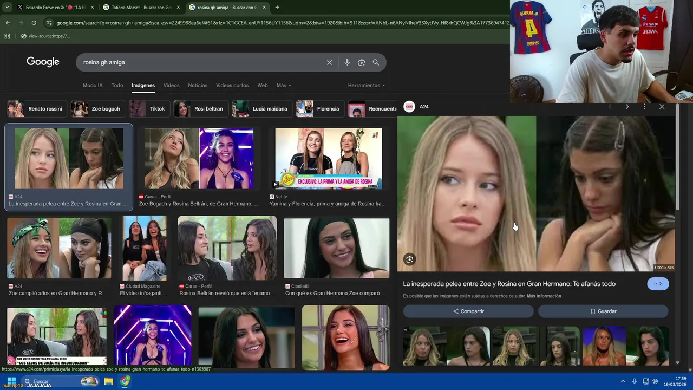This screenshot has width=693, height=390.
Task: Open the Videos cortos tab
Action: click(x=232, y=85)
